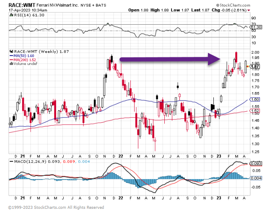This screenshot has height=213, width=275.
Task: Click the yellow arrow marker beside 1.87 tag
Action: [247, 67]
